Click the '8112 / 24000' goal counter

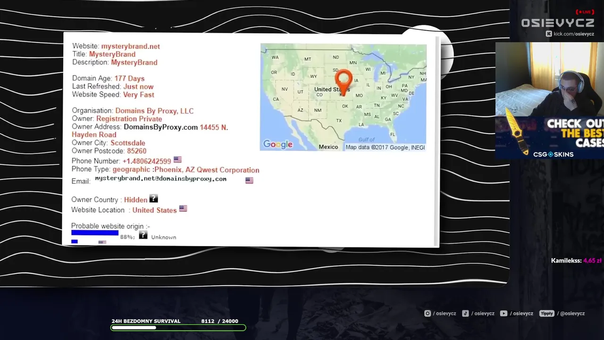pyautogui.click(x=219, y=321)
